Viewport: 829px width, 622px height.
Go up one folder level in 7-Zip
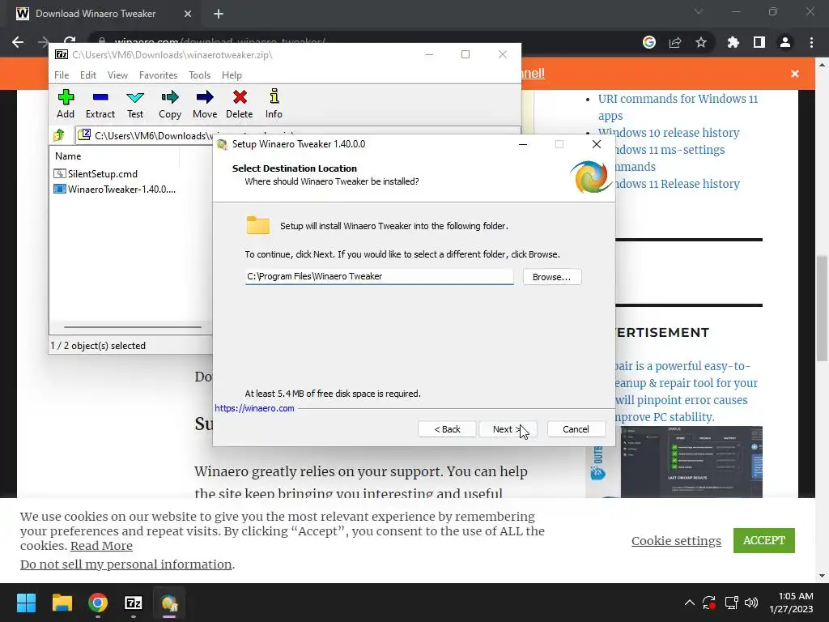click(x=59, y=135)
